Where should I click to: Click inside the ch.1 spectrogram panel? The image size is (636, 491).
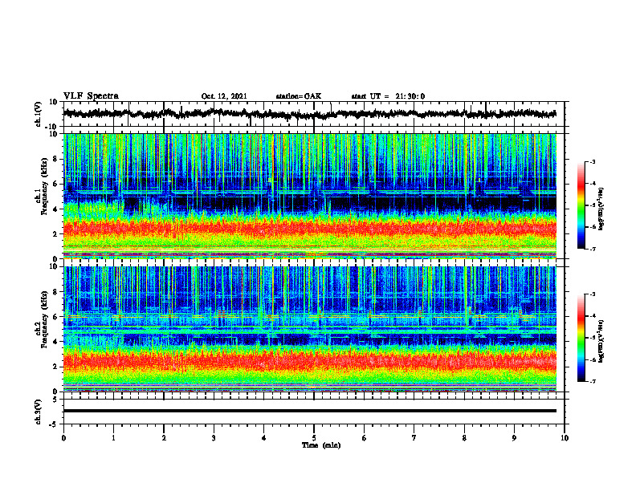coord(310,196)
